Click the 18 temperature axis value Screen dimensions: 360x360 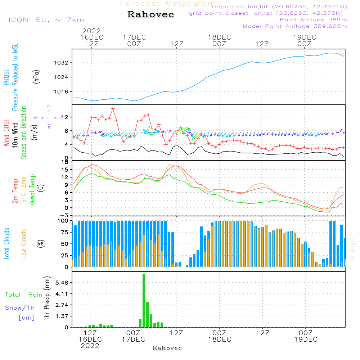click(65, 162)
